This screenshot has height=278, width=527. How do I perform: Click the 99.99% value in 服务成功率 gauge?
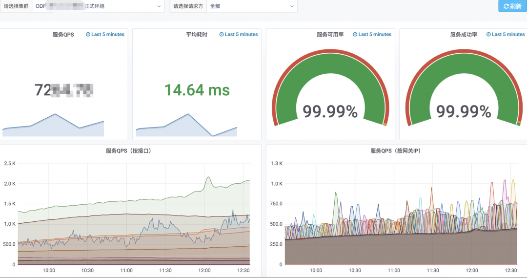[464, 111]
